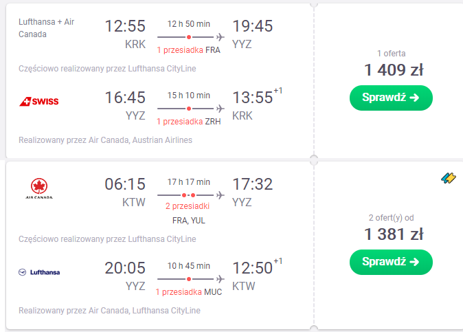This screenshot has height=332, width=463.
Task: Click 'Realizowany przez Air Canada, Austrian Airlines' note
Action: (x=105, y=140)
